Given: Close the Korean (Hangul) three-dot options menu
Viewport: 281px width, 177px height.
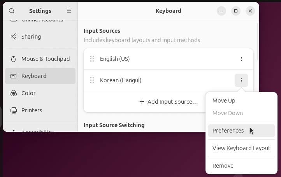Looking at the screenshot, I should click(x=241, y=80).
